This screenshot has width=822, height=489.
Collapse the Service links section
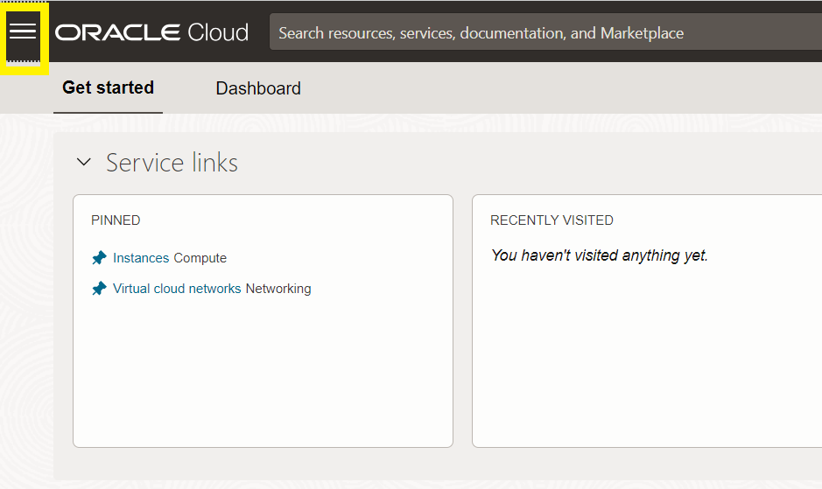pyautogui.click(x=84, y=162)
